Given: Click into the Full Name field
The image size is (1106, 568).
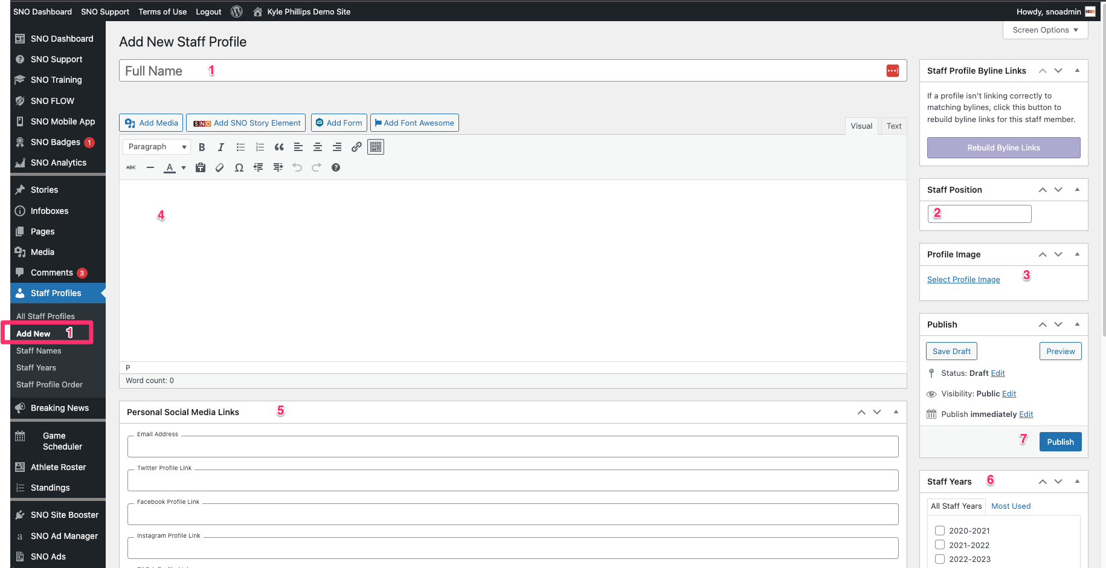Looking at the screenshot, I should tap(513, 71).
